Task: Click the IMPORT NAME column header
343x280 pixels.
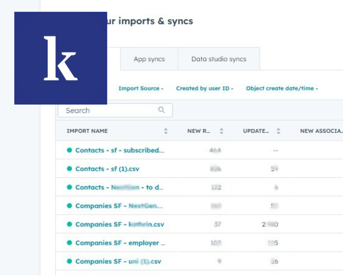Action: point(87,131)
